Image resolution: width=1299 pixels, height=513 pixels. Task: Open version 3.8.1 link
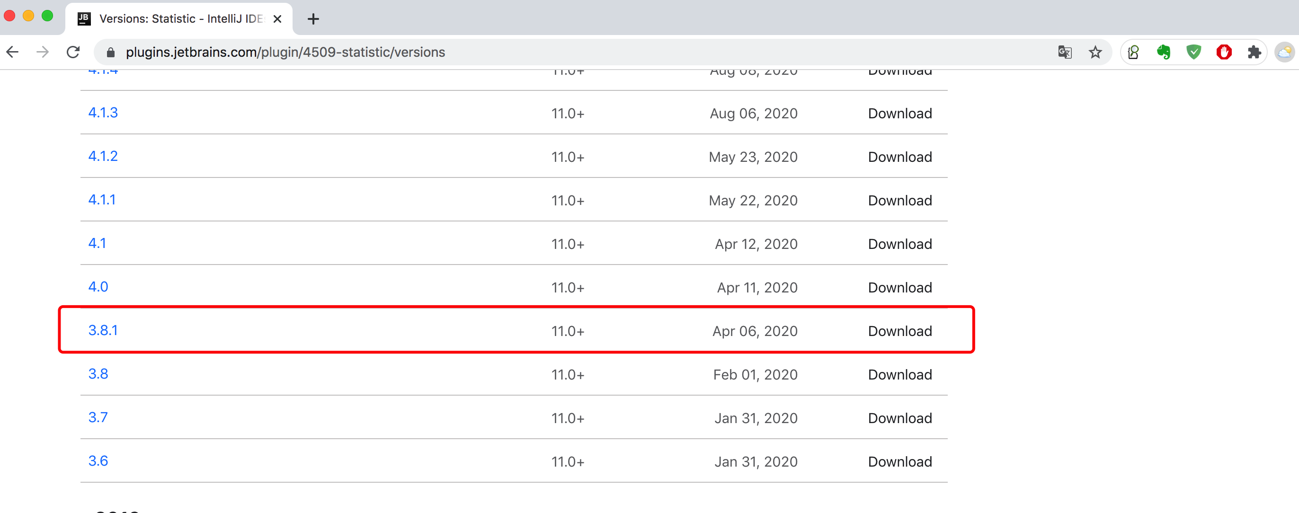(103, 330)
